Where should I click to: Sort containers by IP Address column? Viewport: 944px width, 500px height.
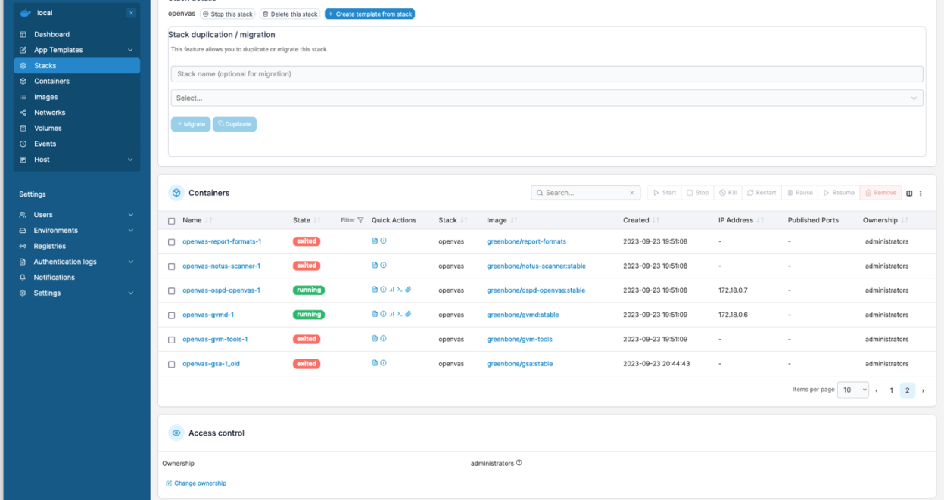coord(740,220)
